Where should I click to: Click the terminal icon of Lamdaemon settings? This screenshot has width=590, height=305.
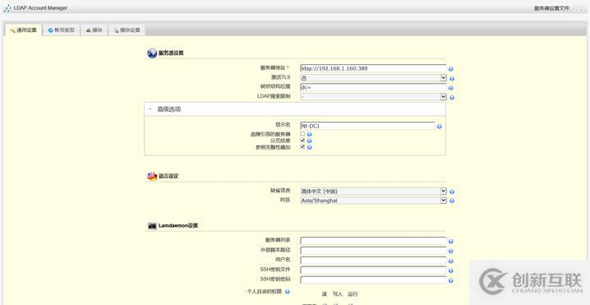152,226
